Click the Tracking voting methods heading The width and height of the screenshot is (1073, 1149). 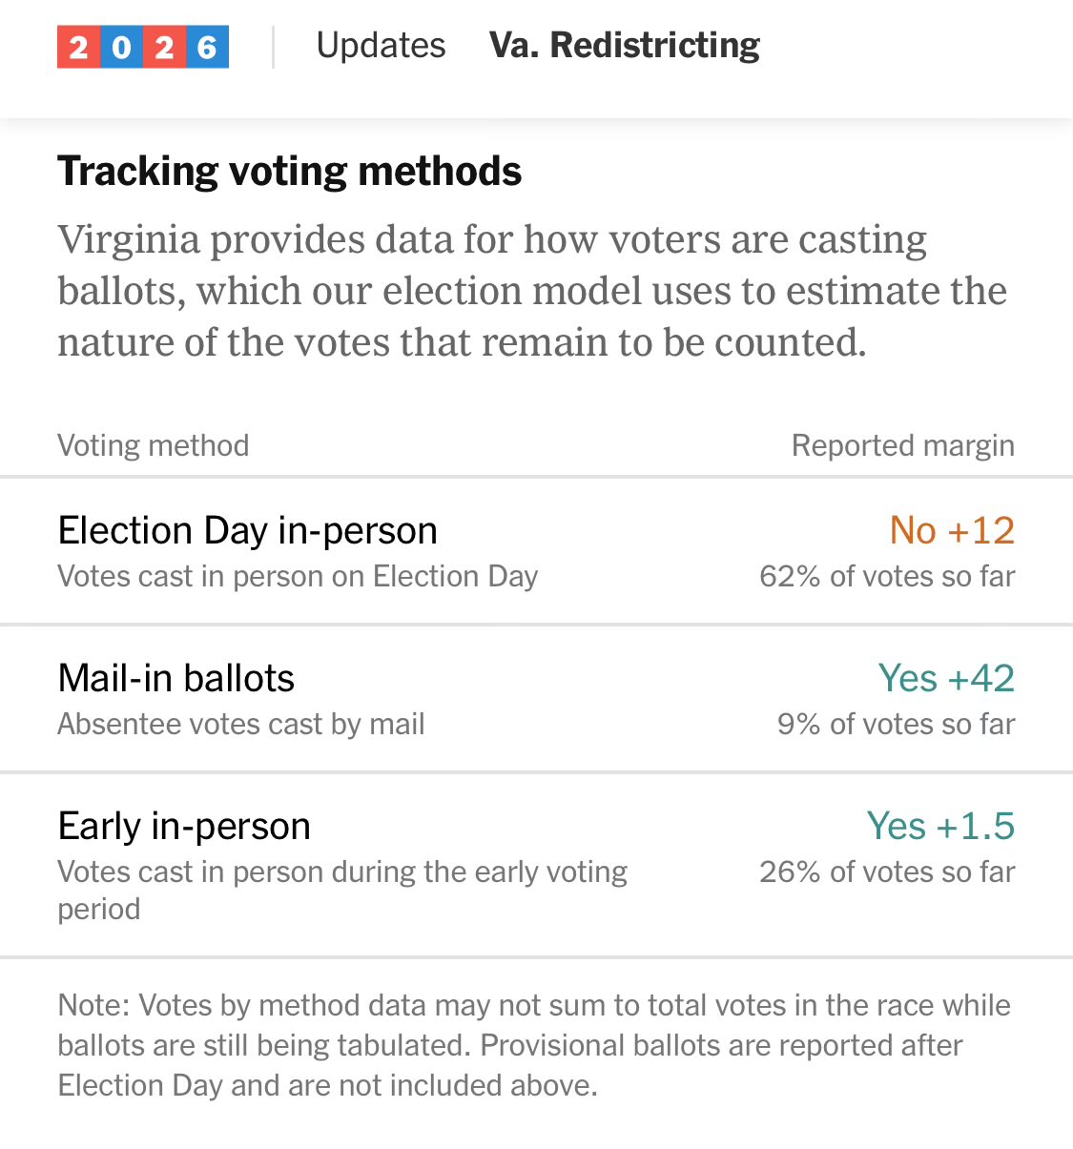click(289, 172)
